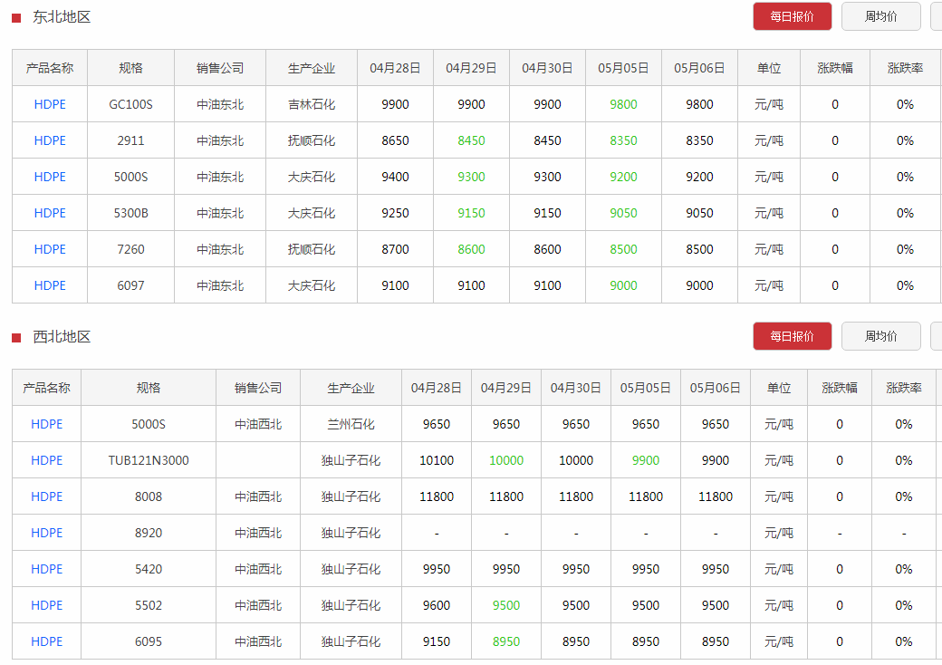Click the 吉林石化 producer cell

pyautogui.click(x=312, y=104)
